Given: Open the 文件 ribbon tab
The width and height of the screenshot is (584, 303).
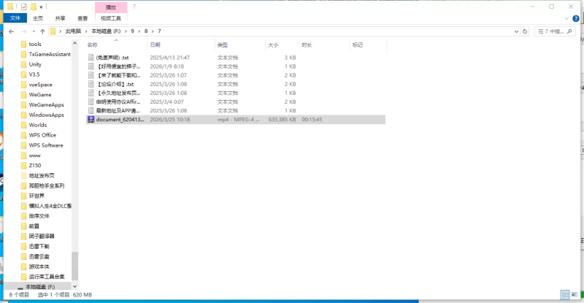Looking at the screenshot, I should pos(15,18).
